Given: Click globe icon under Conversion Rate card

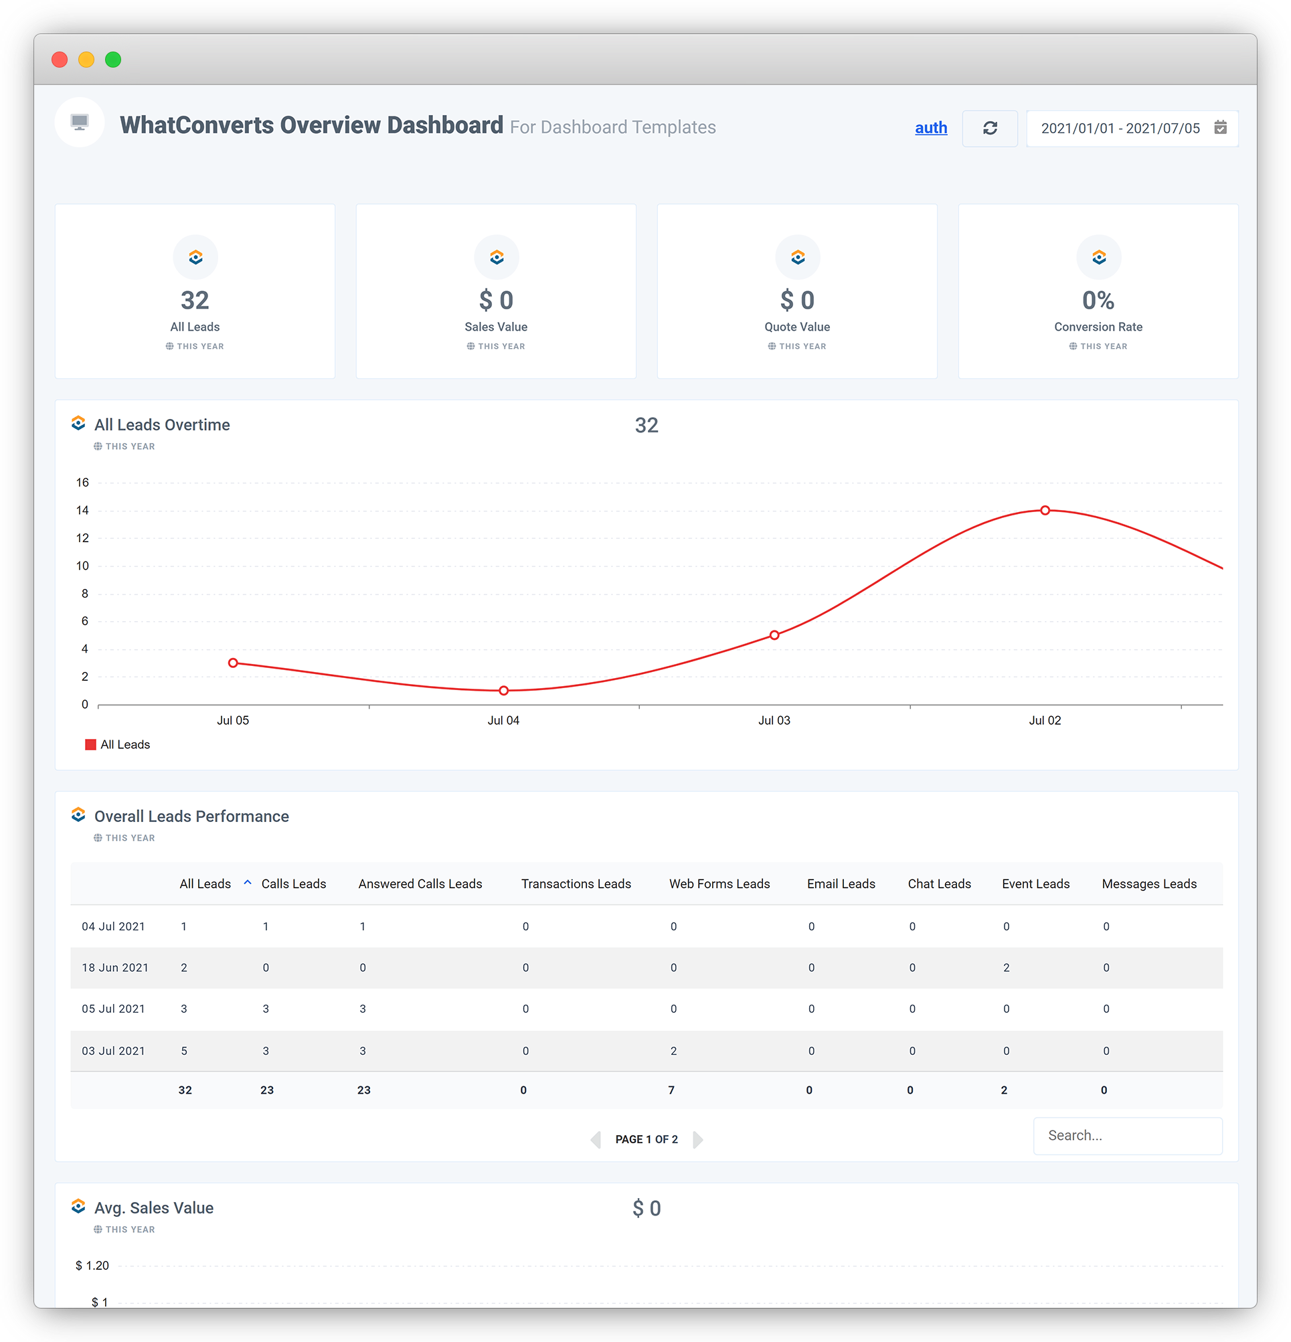Looking at the screenshot, I should [1073, 347].
